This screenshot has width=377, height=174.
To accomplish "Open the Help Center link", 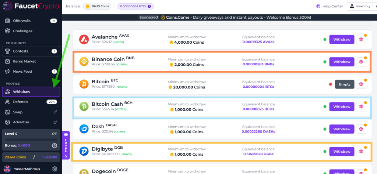I will pos(330,6).
